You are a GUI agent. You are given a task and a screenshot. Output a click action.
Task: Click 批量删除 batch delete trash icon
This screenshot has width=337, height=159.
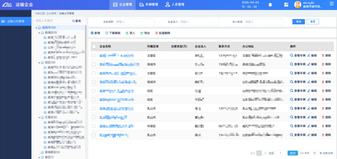pos(157,33)
